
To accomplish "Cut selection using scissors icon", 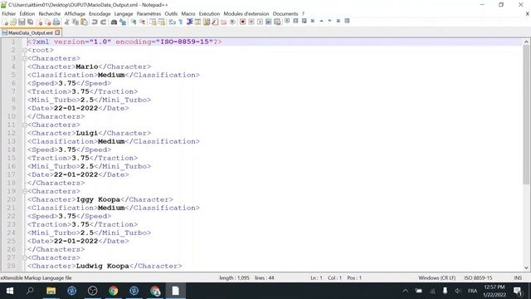I will [x=66, y=22].
